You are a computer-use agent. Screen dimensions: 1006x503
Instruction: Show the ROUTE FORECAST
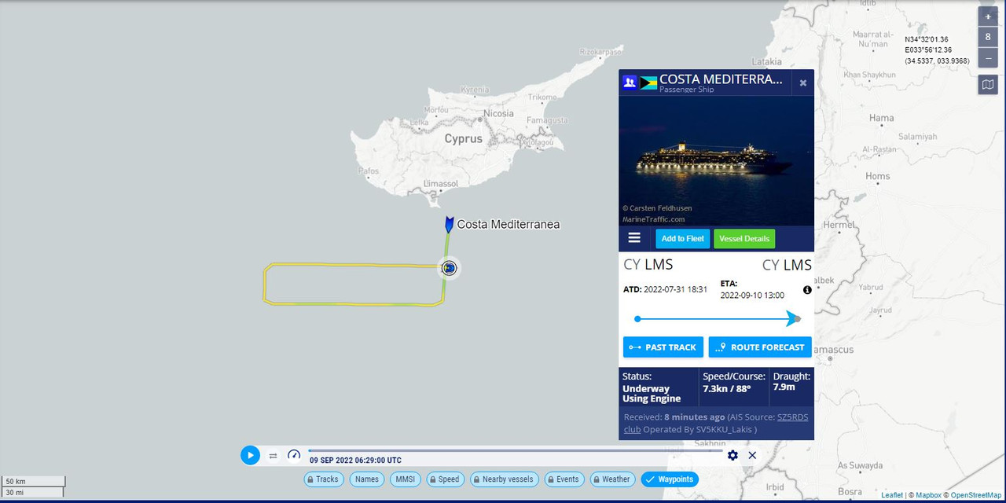point(760,347)
